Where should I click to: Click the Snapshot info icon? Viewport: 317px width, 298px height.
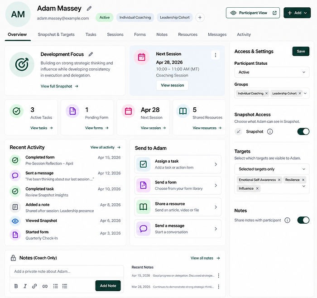click(x=270, y=132)
